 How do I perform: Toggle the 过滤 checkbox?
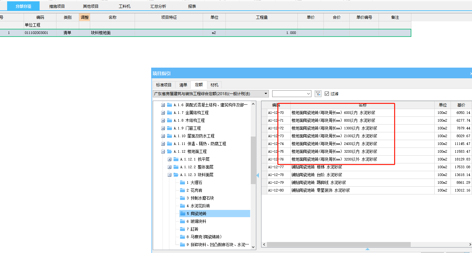[x=327, y=93]
